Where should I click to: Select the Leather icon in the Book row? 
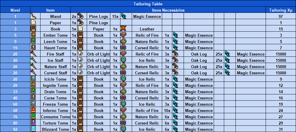pyautogui.click(x=123, y=29)
